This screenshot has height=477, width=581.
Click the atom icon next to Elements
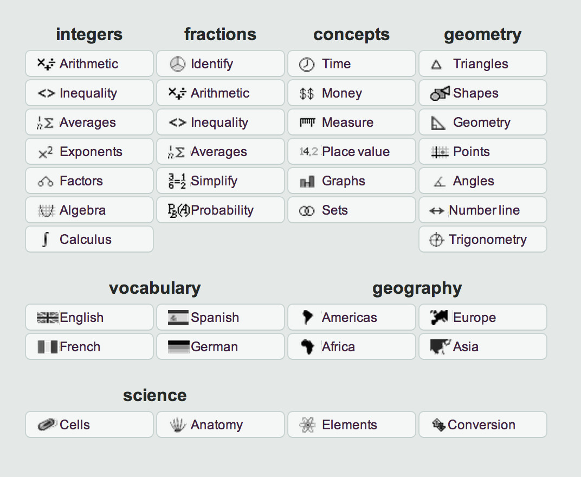(307, 426)
